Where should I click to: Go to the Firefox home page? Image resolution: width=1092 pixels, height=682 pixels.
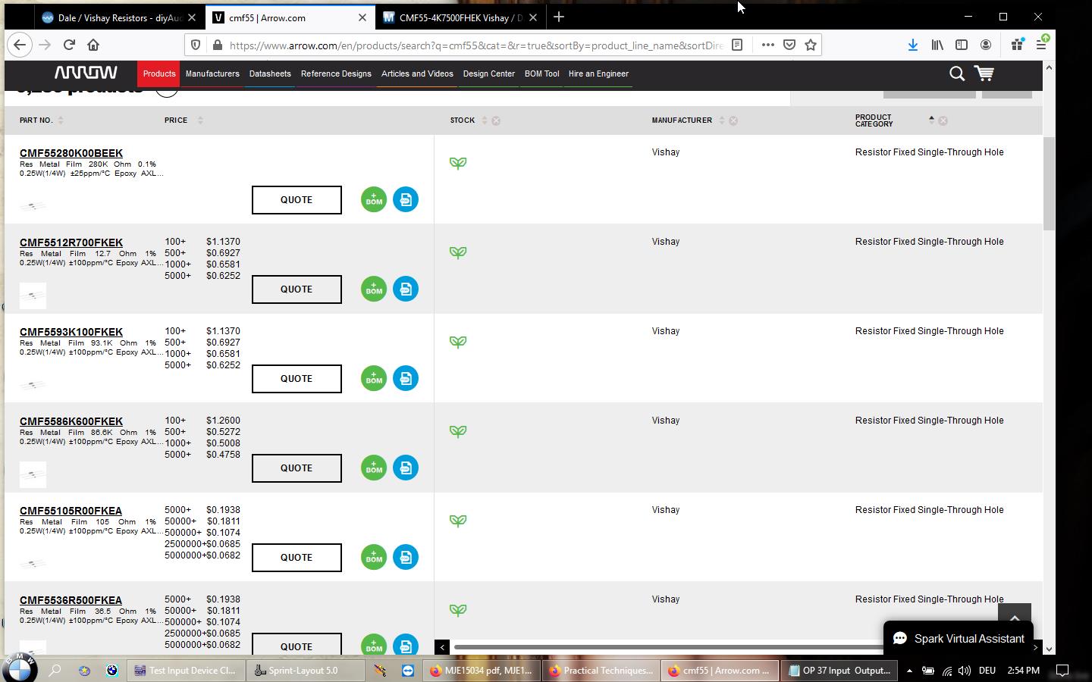93,45
